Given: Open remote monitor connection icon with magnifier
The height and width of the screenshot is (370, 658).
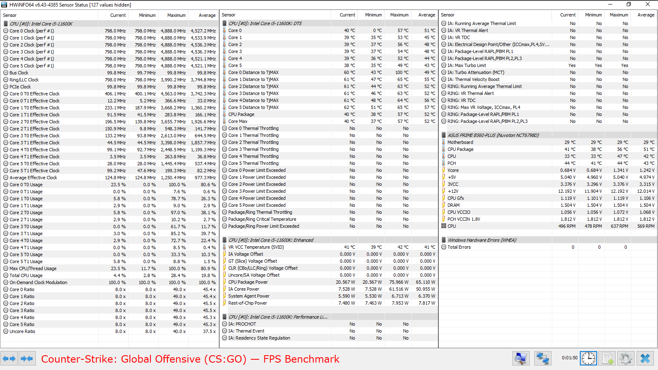Looking at the screenshot, I should (x=521, y=358).
